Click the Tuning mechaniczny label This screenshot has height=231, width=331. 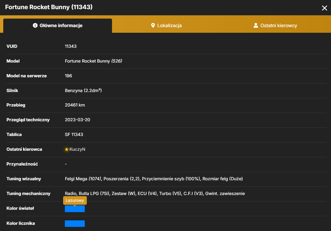pyautogui.click(x=28, y=193)
